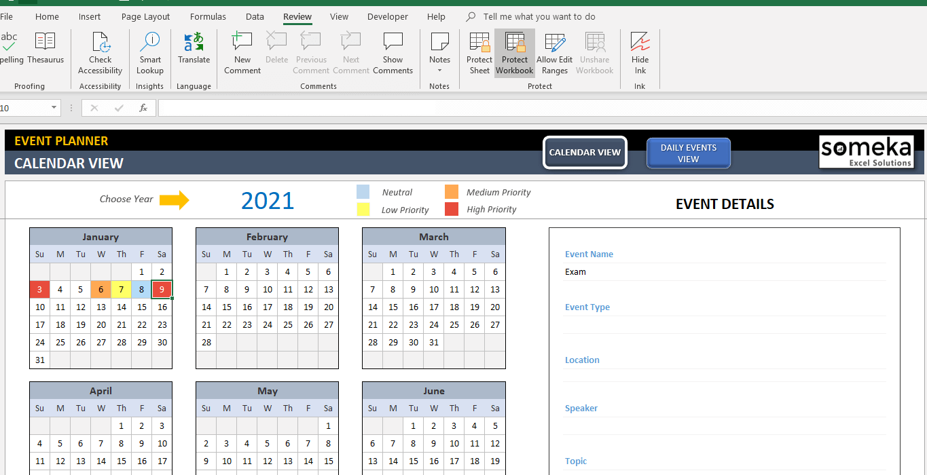Run Check Accessibility
Viewport: 927px width, 475px height.
pyautogui.click(x=101, y=53)
